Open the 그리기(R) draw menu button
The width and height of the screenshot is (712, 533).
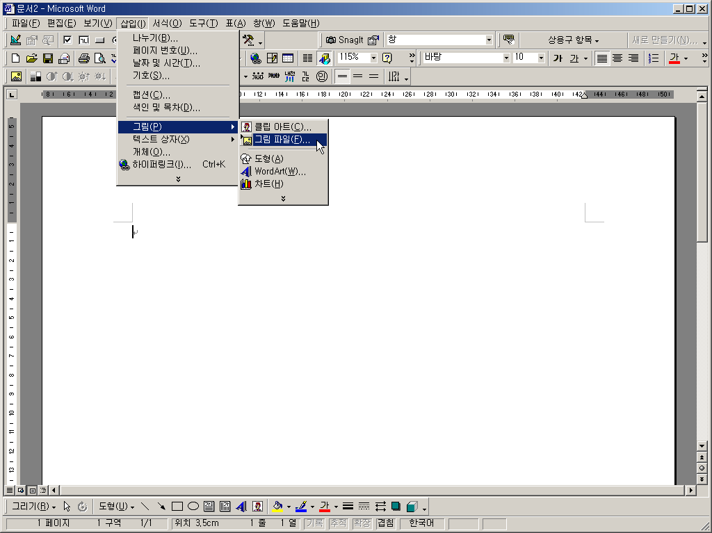pos(33,507)
